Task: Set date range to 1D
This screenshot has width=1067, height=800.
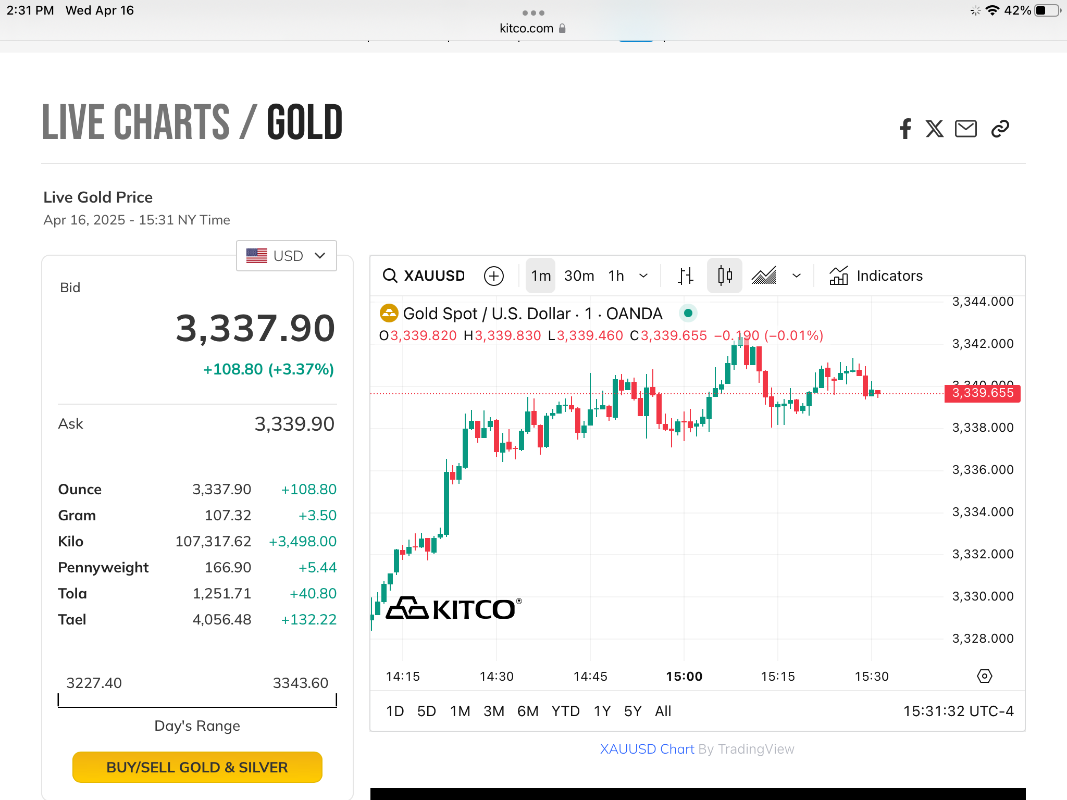Action: point(395,711)
